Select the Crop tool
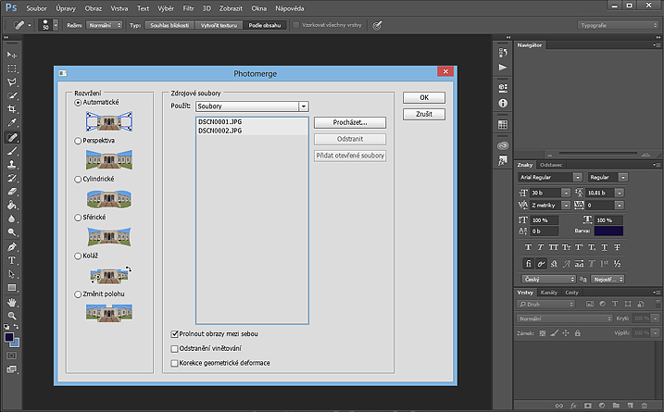This screenshot has height=412, width=664. point(12,109)
